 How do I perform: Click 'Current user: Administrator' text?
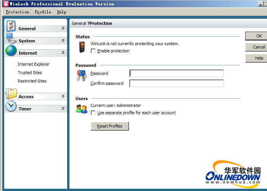coord(116,105)
